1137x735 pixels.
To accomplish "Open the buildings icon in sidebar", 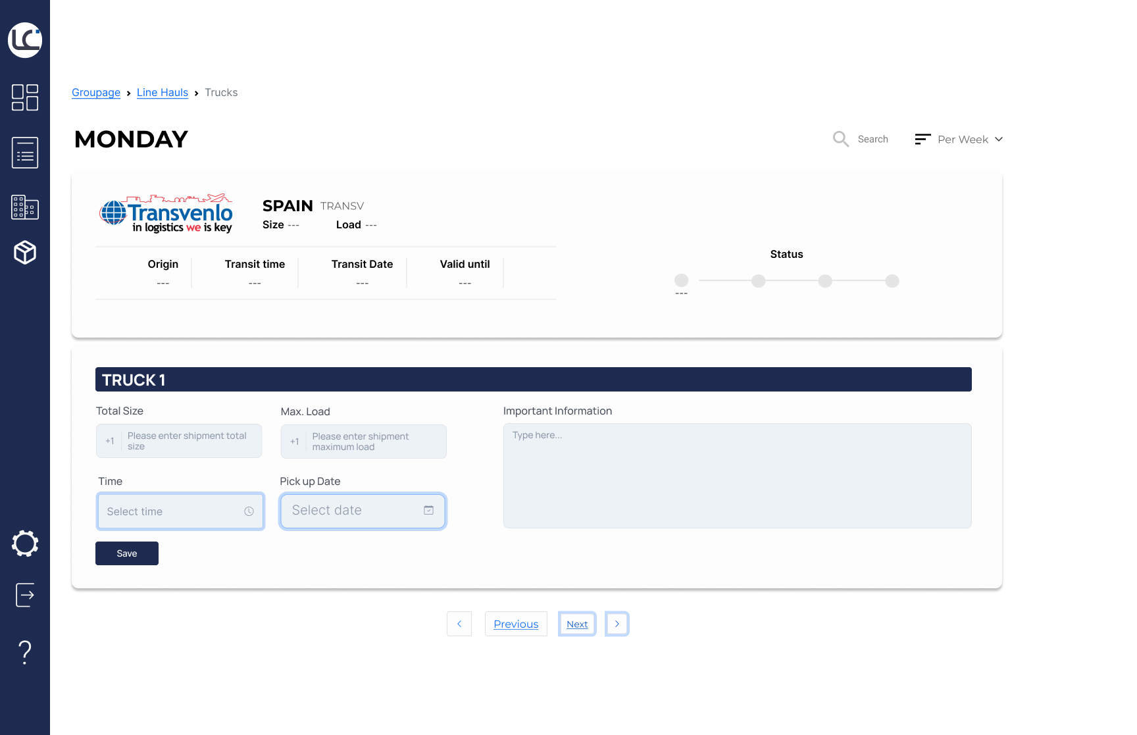I will pos(25,207).
